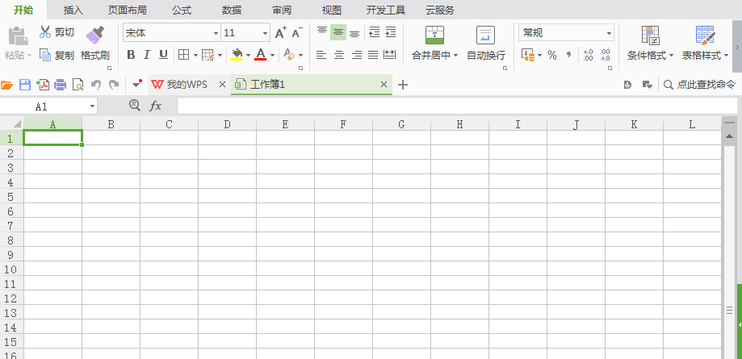Switch to the 插入 (Insert) ribbon tab

click(x=73, y=10)
